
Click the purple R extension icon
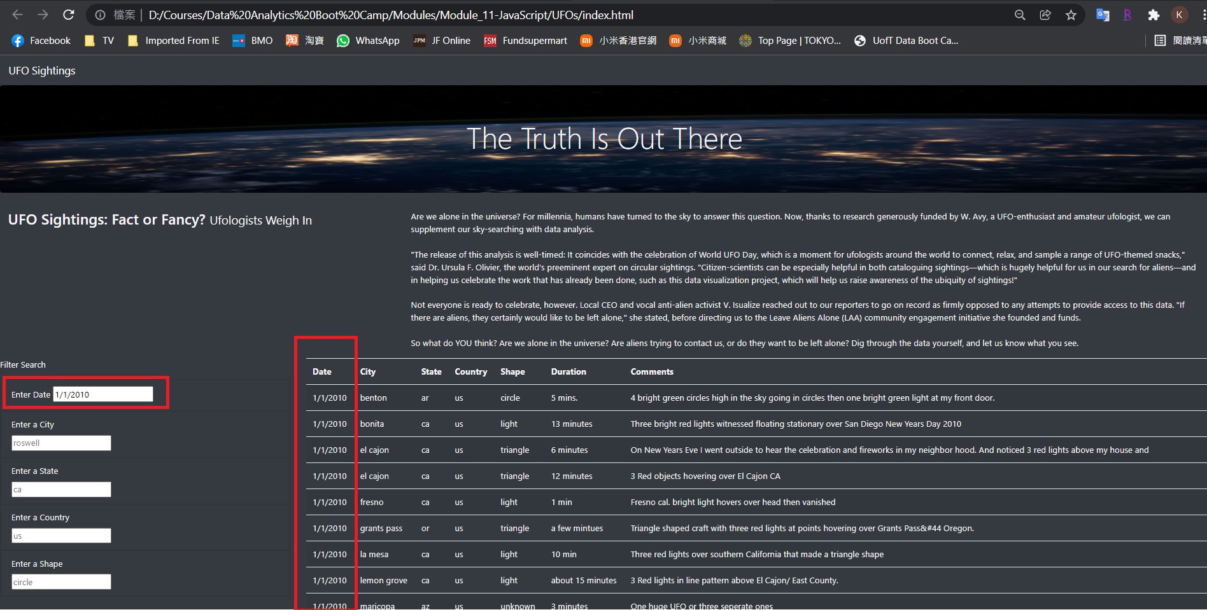click(x=1127, y=15)
